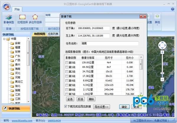Click the map pan direction compass control
The image size is (177, 123).
point(162,45)
